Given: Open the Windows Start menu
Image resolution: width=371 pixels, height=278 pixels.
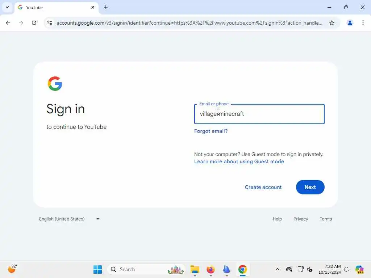Looking at the screenshot, I should coord(97,269).
